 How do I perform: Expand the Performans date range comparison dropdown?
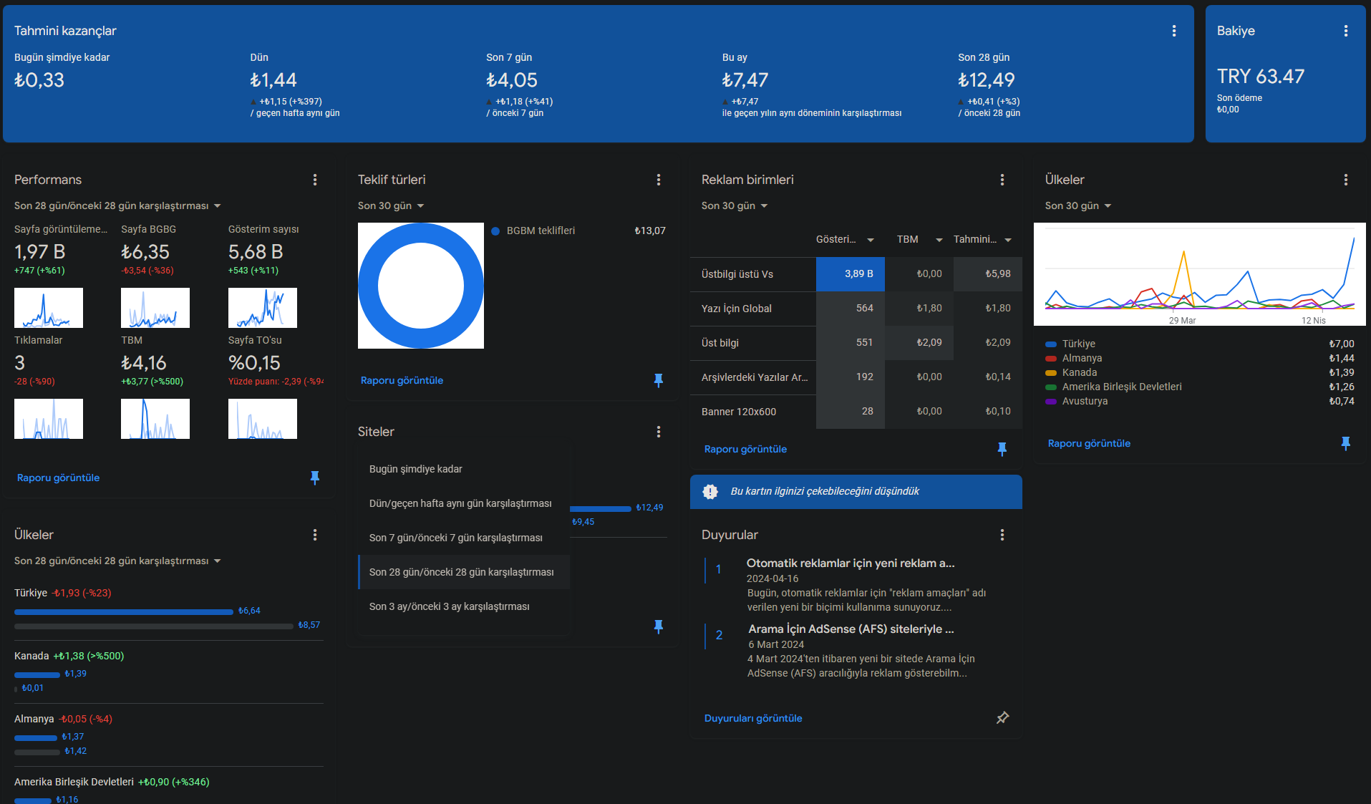pos(117,205)
